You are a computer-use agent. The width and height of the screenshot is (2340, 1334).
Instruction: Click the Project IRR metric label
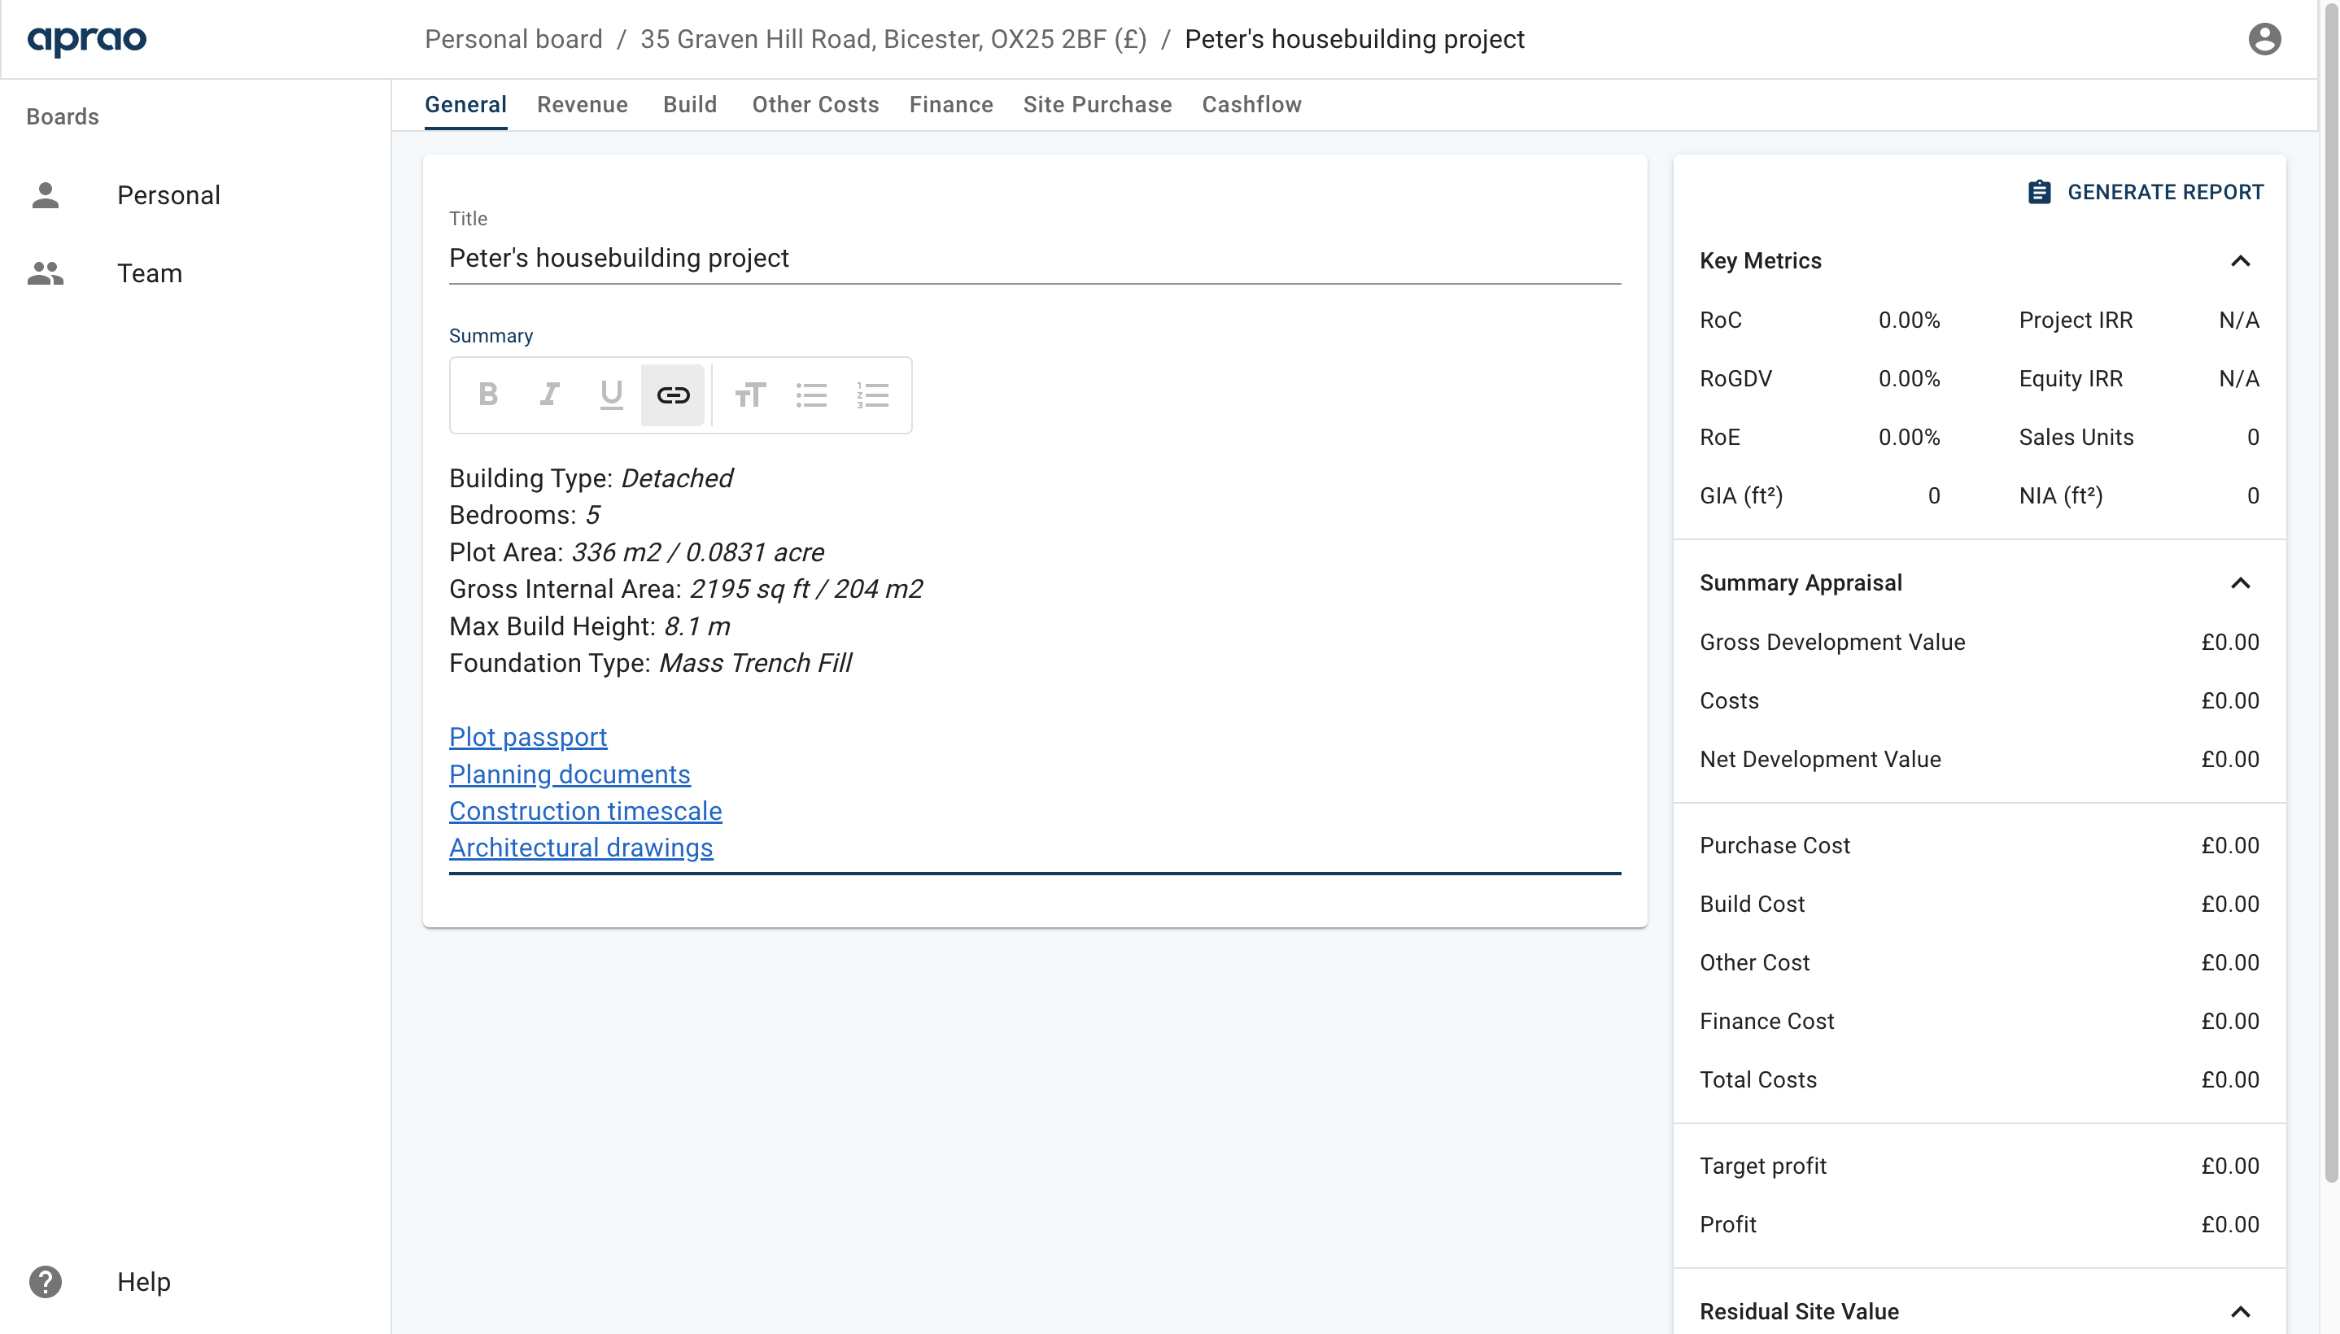(2076, 320)
